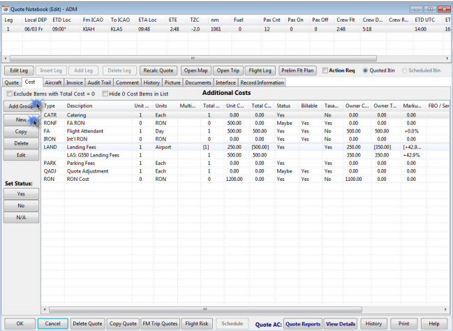Image resolution: width=453 pixels, height=331 pixels.
Task: Select the CATR Catering row
Action: pyautogui.click(x=245, y=115)
